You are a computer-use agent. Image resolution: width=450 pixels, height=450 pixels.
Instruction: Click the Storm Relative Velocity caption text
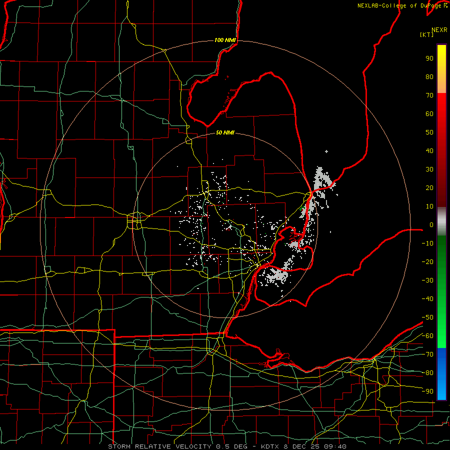pos(227,446)
